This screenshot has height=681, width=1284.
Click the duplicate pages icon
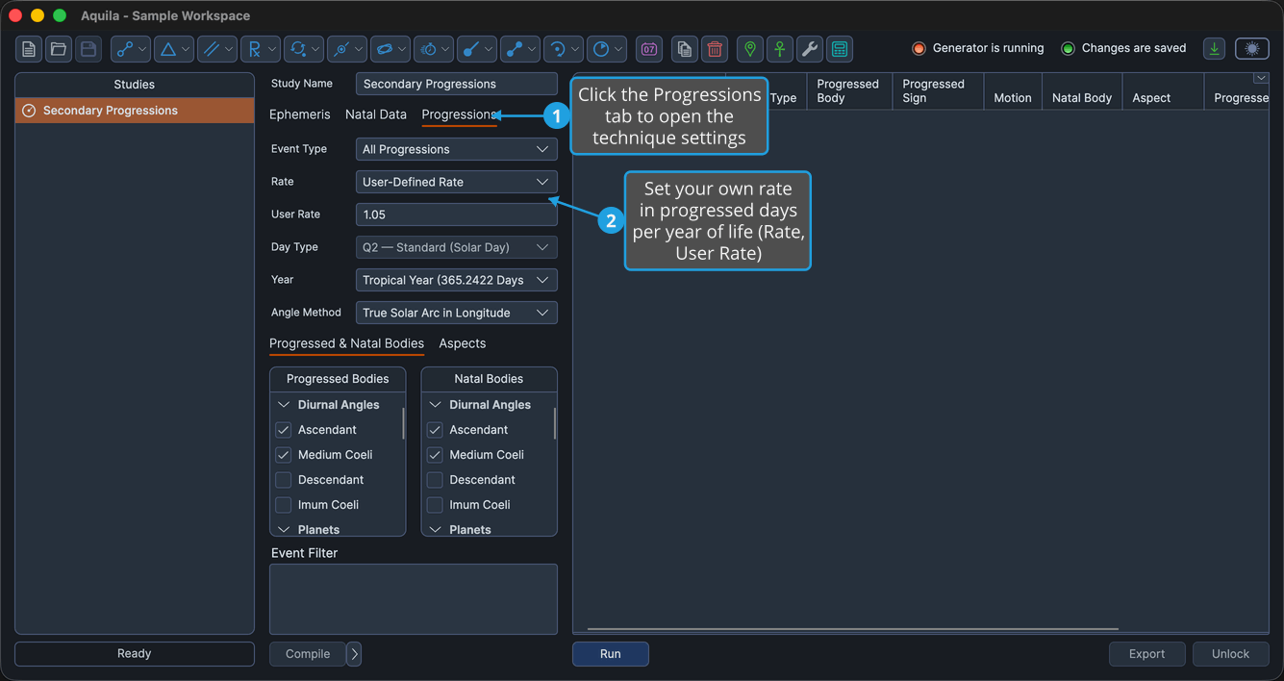(684, 49)
